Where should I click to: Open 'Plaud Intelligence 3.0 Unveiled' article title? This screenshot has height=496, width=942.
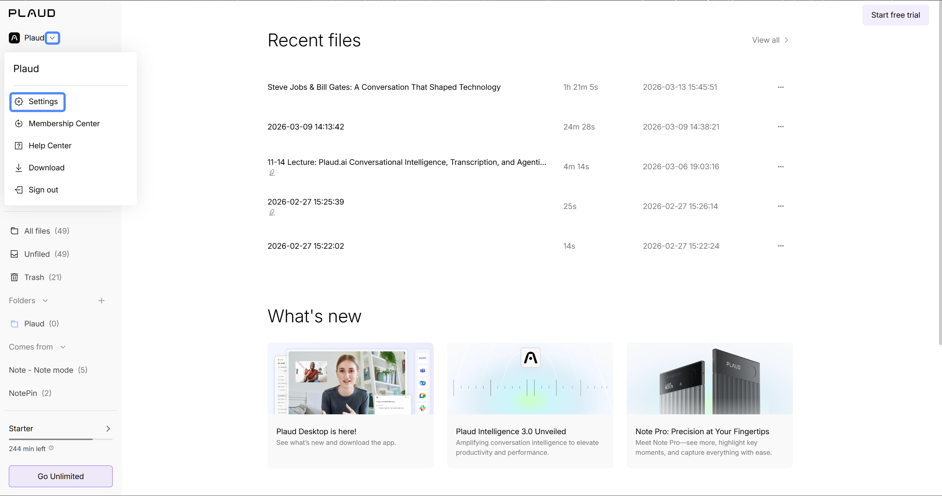(x=511, y=432)
